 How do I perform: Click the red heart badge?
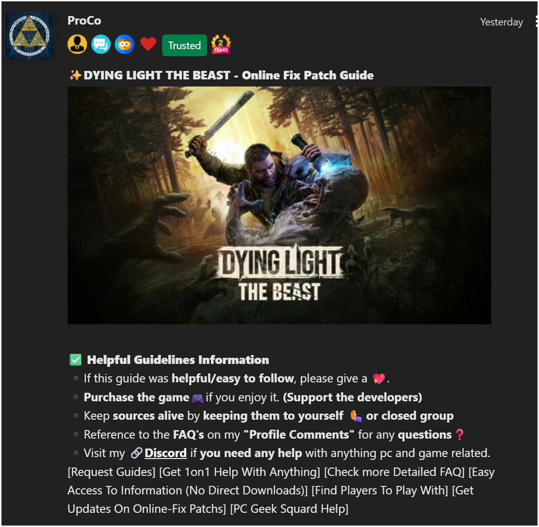(x=148, y=45)
